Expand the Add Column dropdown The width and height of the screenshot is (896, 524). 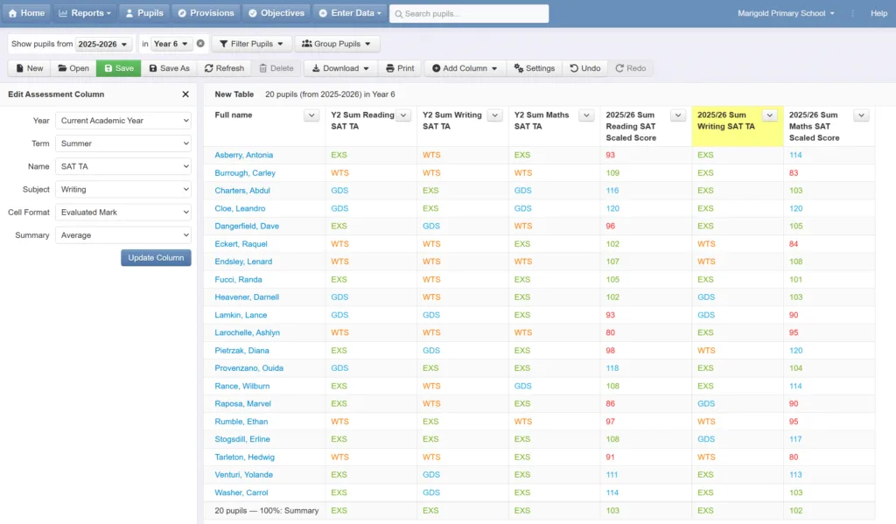tap(465, 68)
